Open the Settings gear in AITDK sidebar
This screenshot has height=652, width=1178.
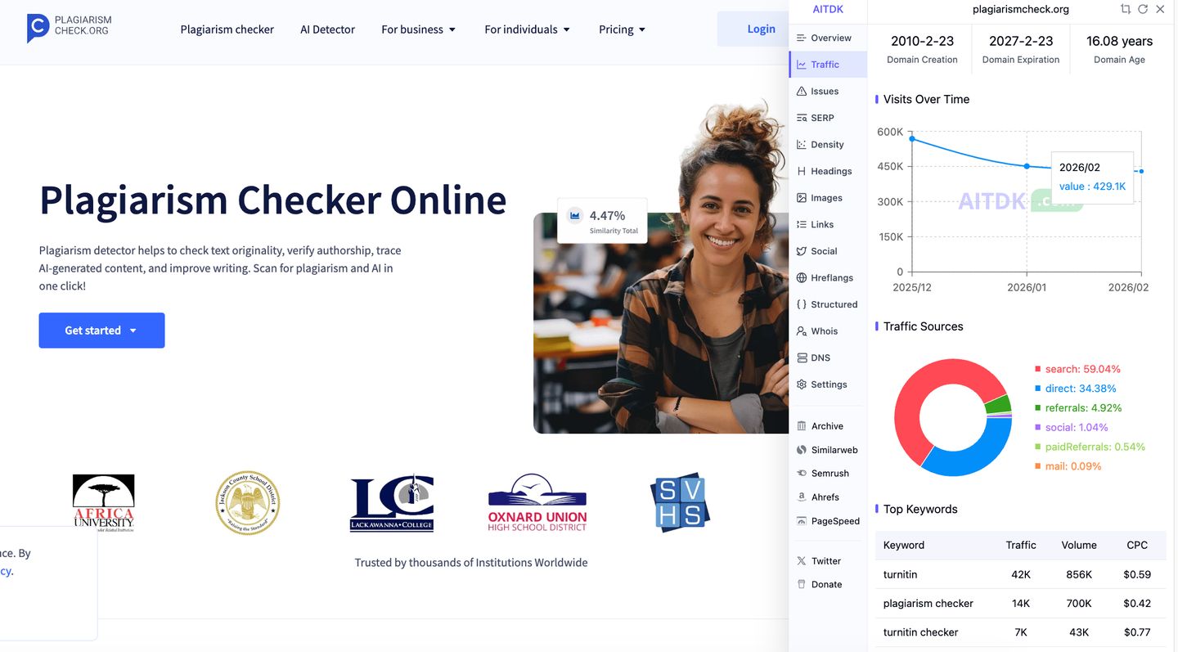802,384
